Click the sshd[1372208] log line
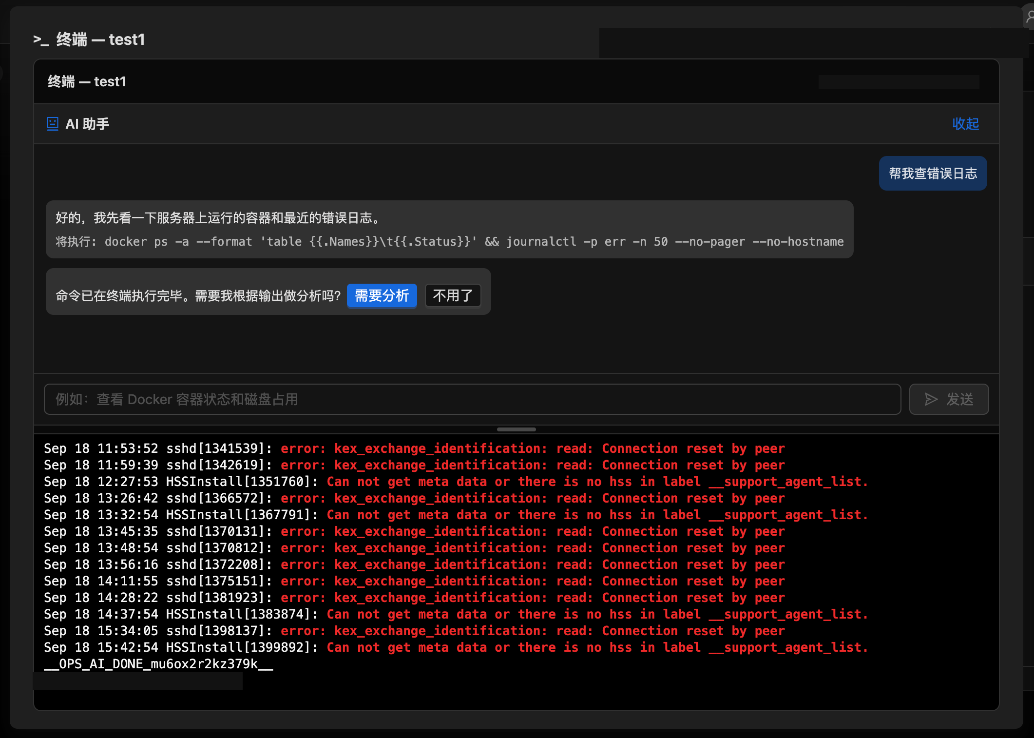 [414, 564]
